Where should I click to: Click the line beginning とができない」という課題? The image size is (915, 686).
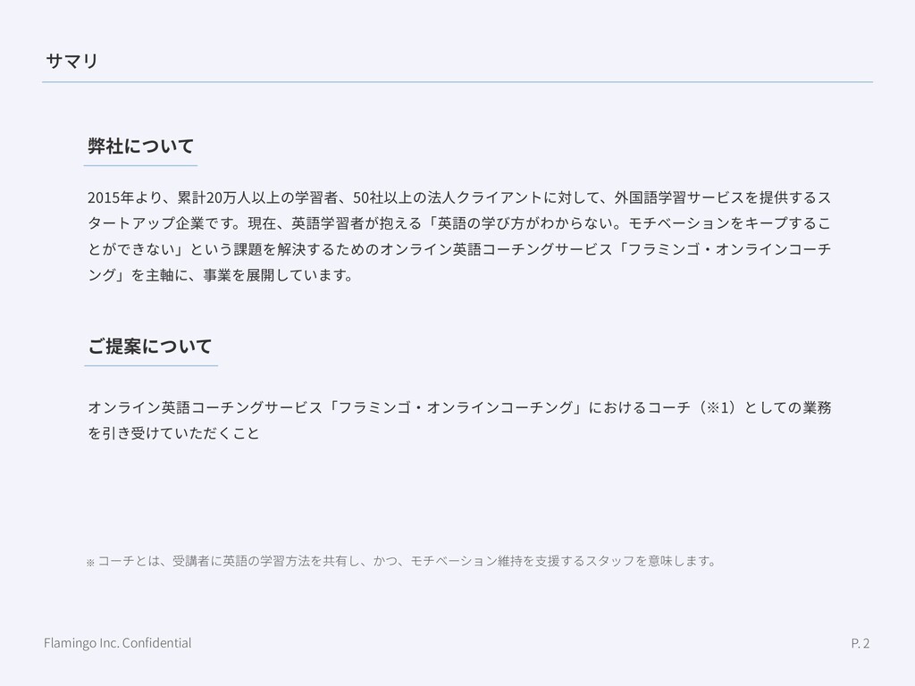pos(459,249)
